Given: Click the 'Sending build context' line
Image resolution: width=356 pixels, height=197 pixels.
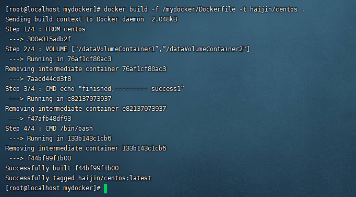Looking at the screenshot, I should (91, 19).
